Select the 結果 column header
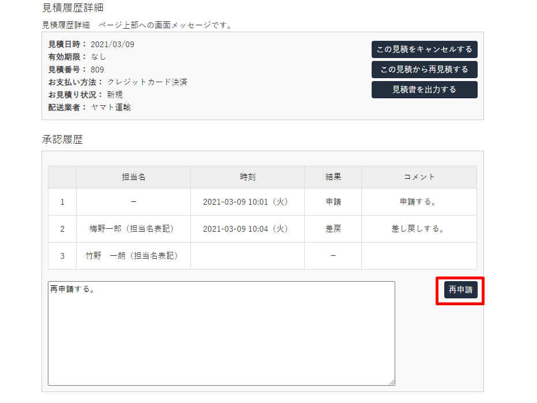The height and width of the screenshot is (403, 537). (333, 177)
